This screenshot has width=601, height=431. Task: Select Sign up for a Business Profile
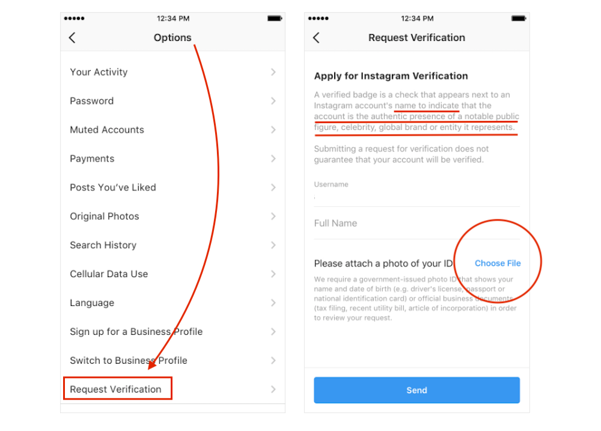tap(136, 332)
